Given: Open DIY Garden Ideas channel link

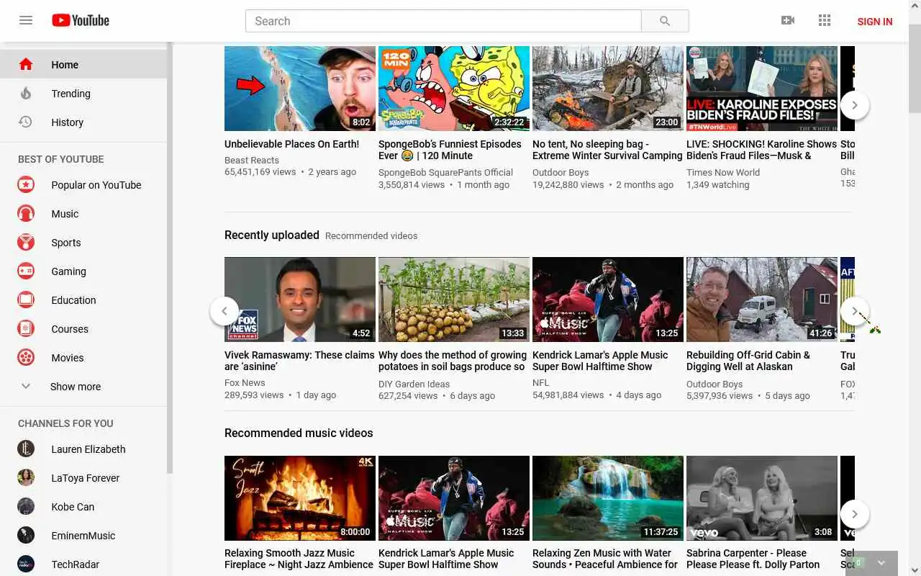Looking at the screenshot, I should coord(414,384).
